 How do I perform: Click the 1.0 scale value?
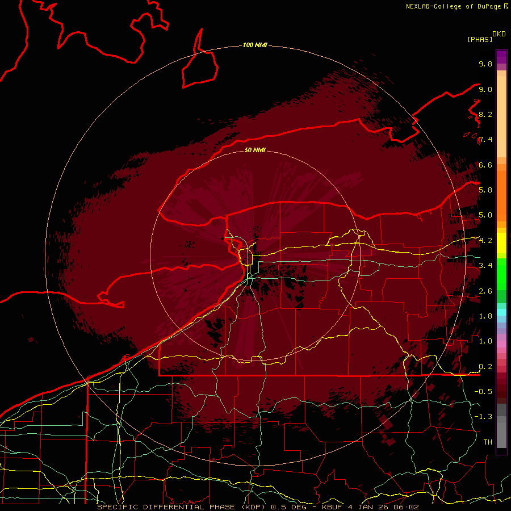[485, 341]
